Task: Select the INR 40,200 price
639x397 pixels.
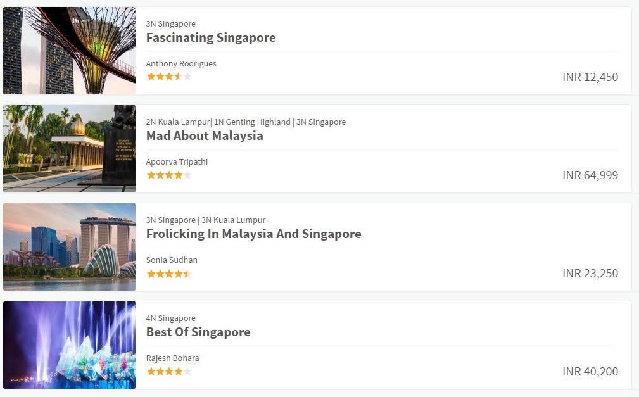Action: (x=590, y=372)
